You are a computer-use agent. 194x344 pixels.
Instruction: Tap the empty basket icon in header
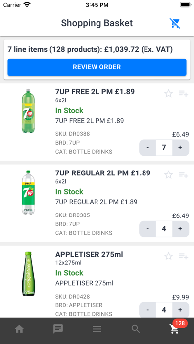point(175,23)
